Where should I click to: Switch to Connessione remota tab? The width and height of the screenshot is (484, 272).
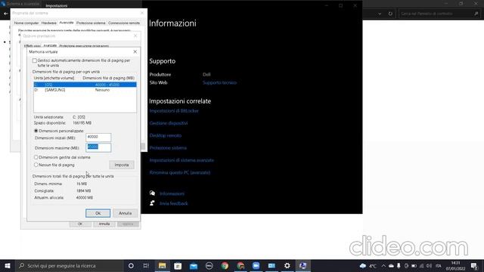tap(124, 23)
